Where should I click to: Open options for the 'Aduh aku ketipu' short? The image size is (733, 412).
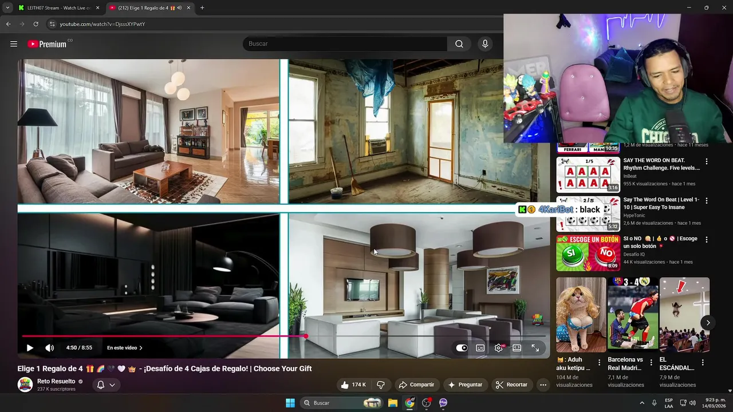(600, 363)
